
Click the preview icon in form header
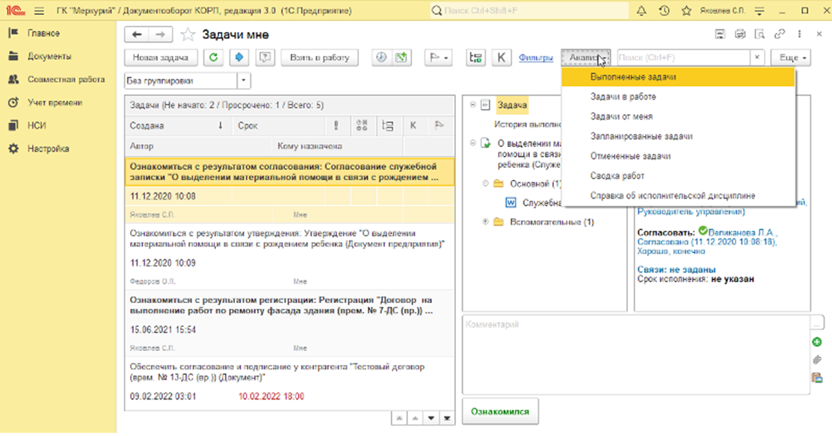pos(759,34)
